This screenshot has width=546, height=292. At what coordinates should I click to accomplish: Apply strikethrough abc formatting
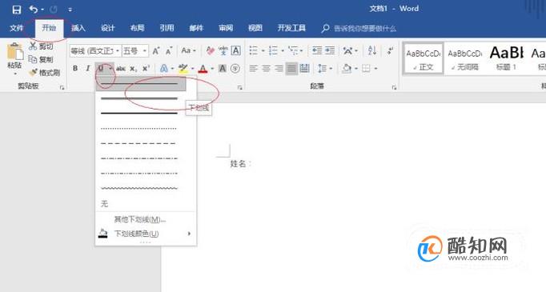[120, 69]
